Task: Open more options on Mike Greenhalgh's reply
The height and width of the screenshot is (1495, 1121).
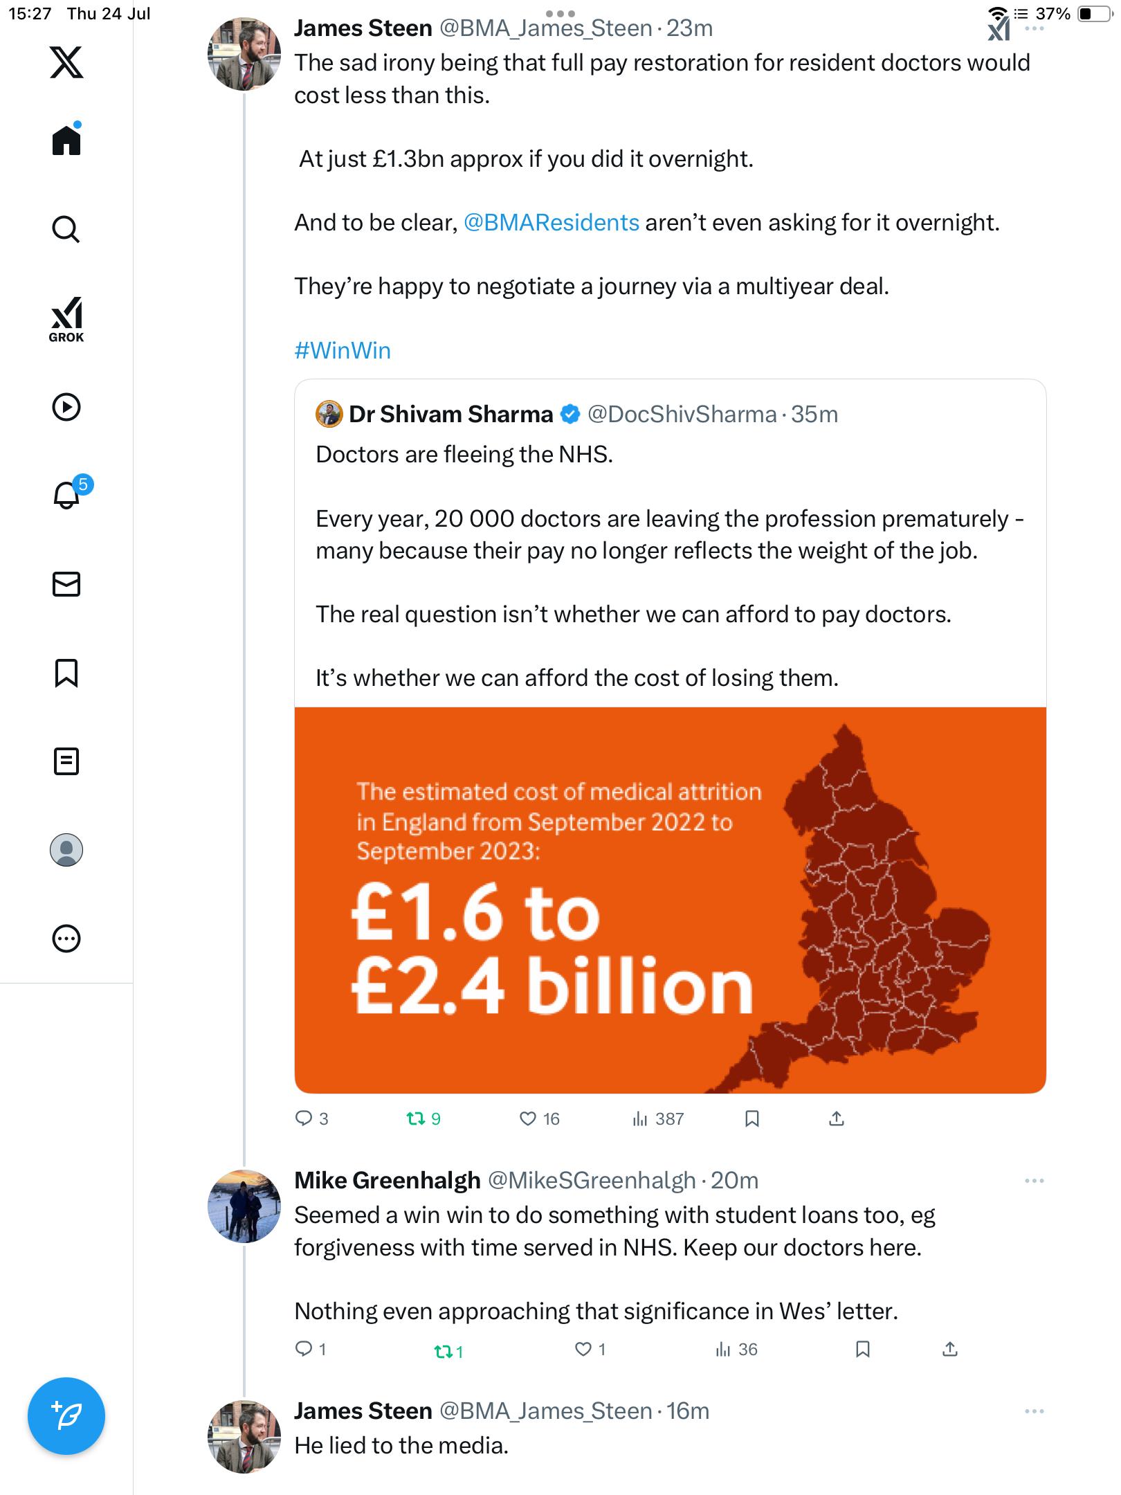Action: 1035,1181
